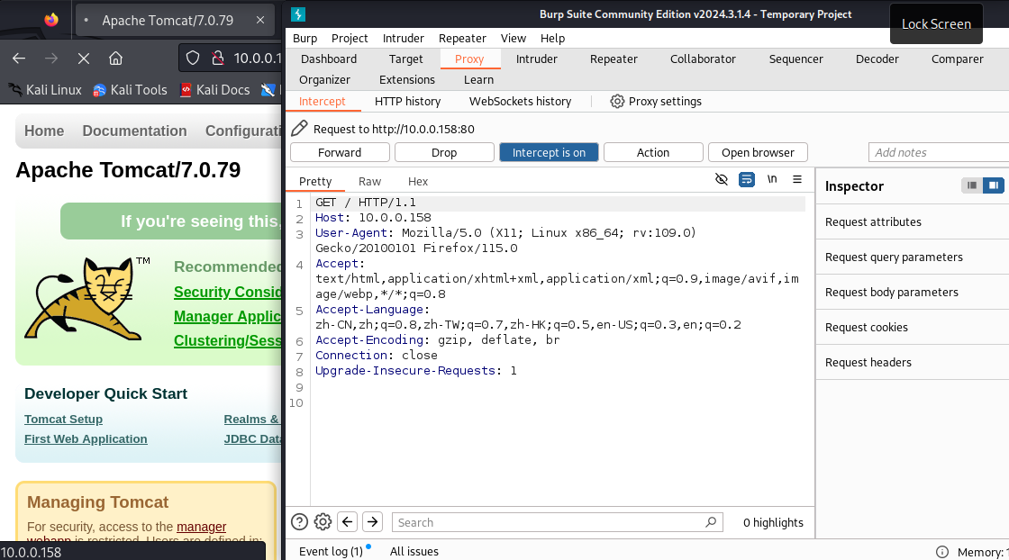Screen dimensions: 1009x560
Task: Click First Web Application link
Action: (x=86, y=439)
